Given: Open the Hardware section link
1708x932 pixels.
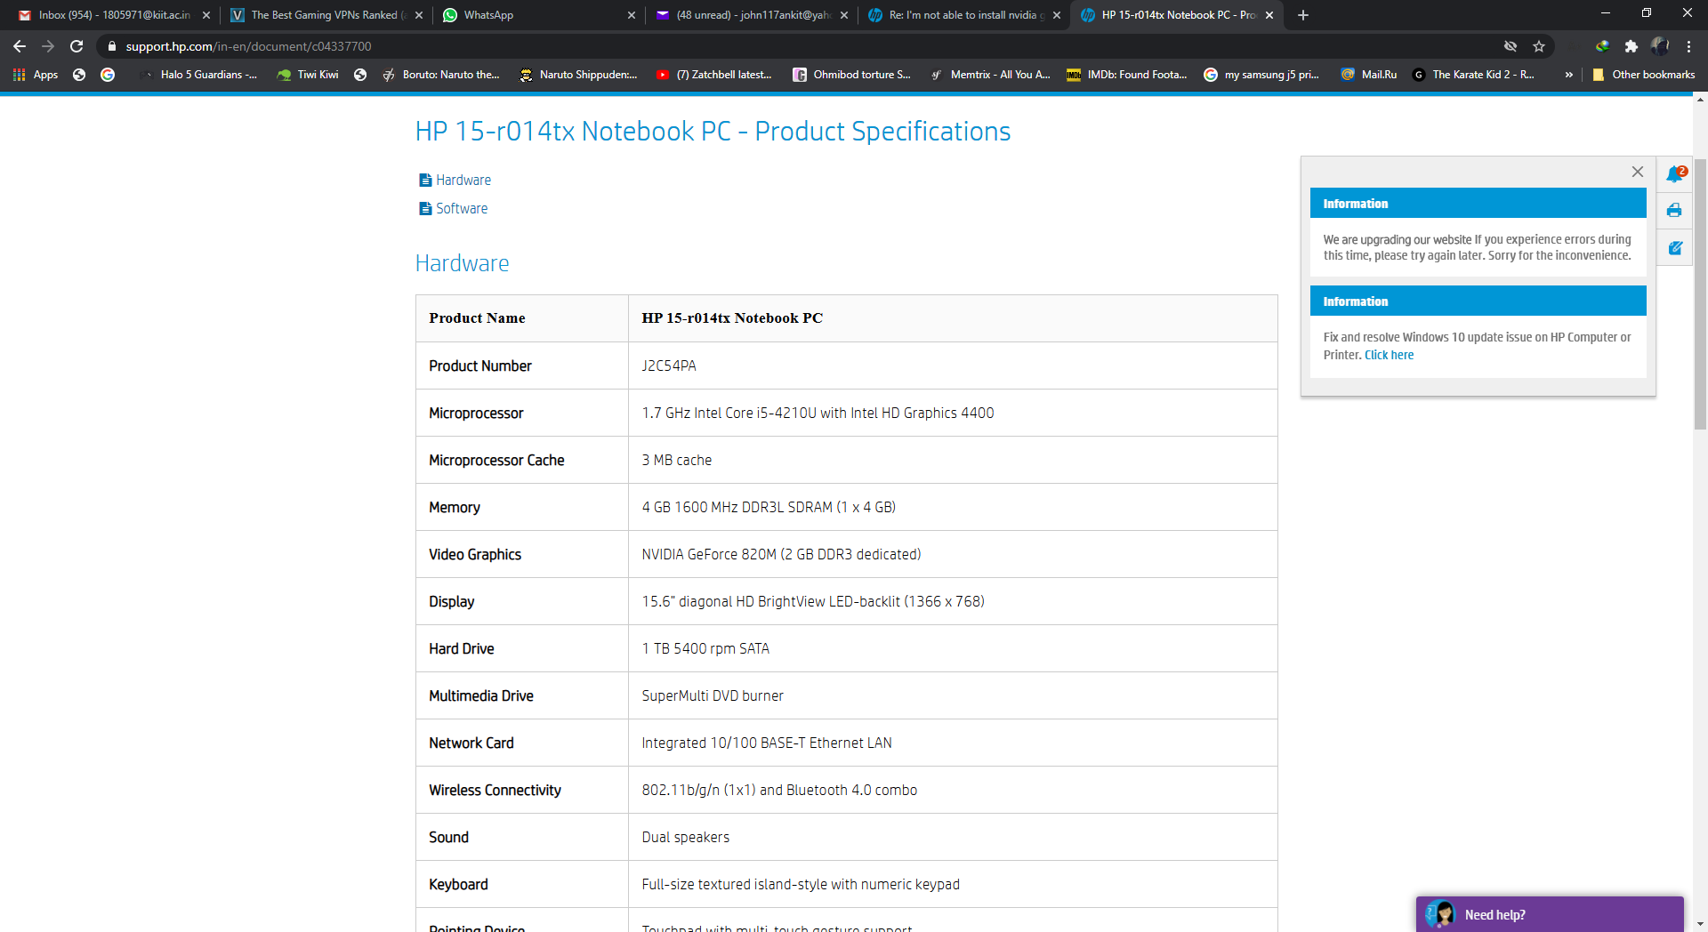Looking at the screenshot, I should click(x=463, y=180).
